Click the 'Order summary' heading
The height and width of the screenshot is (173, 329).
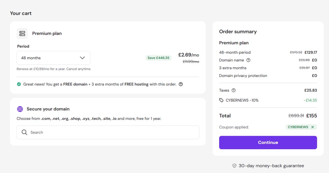pyautogui.click(x=238, y=32)
